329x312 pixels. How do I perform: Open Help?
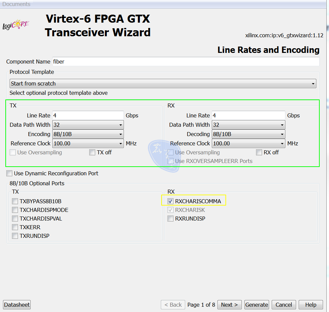pyautogui.click(x=311, y=305)
